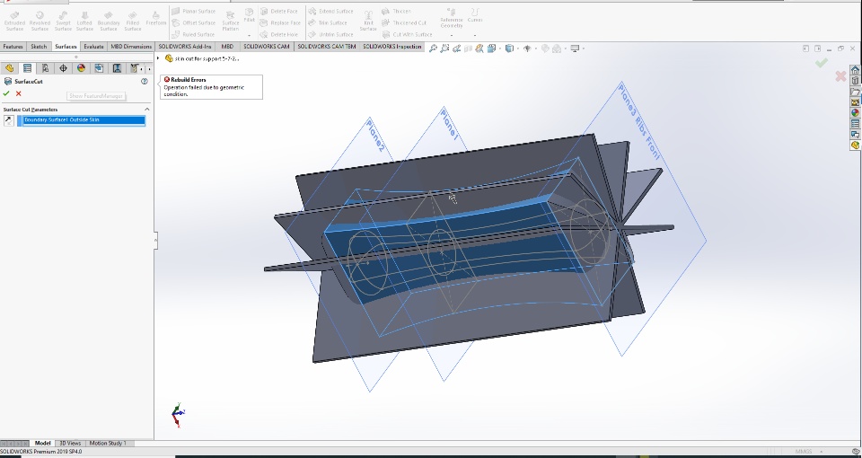
Task: Open the Curves dropdown arrow
Action: [475, 35]
